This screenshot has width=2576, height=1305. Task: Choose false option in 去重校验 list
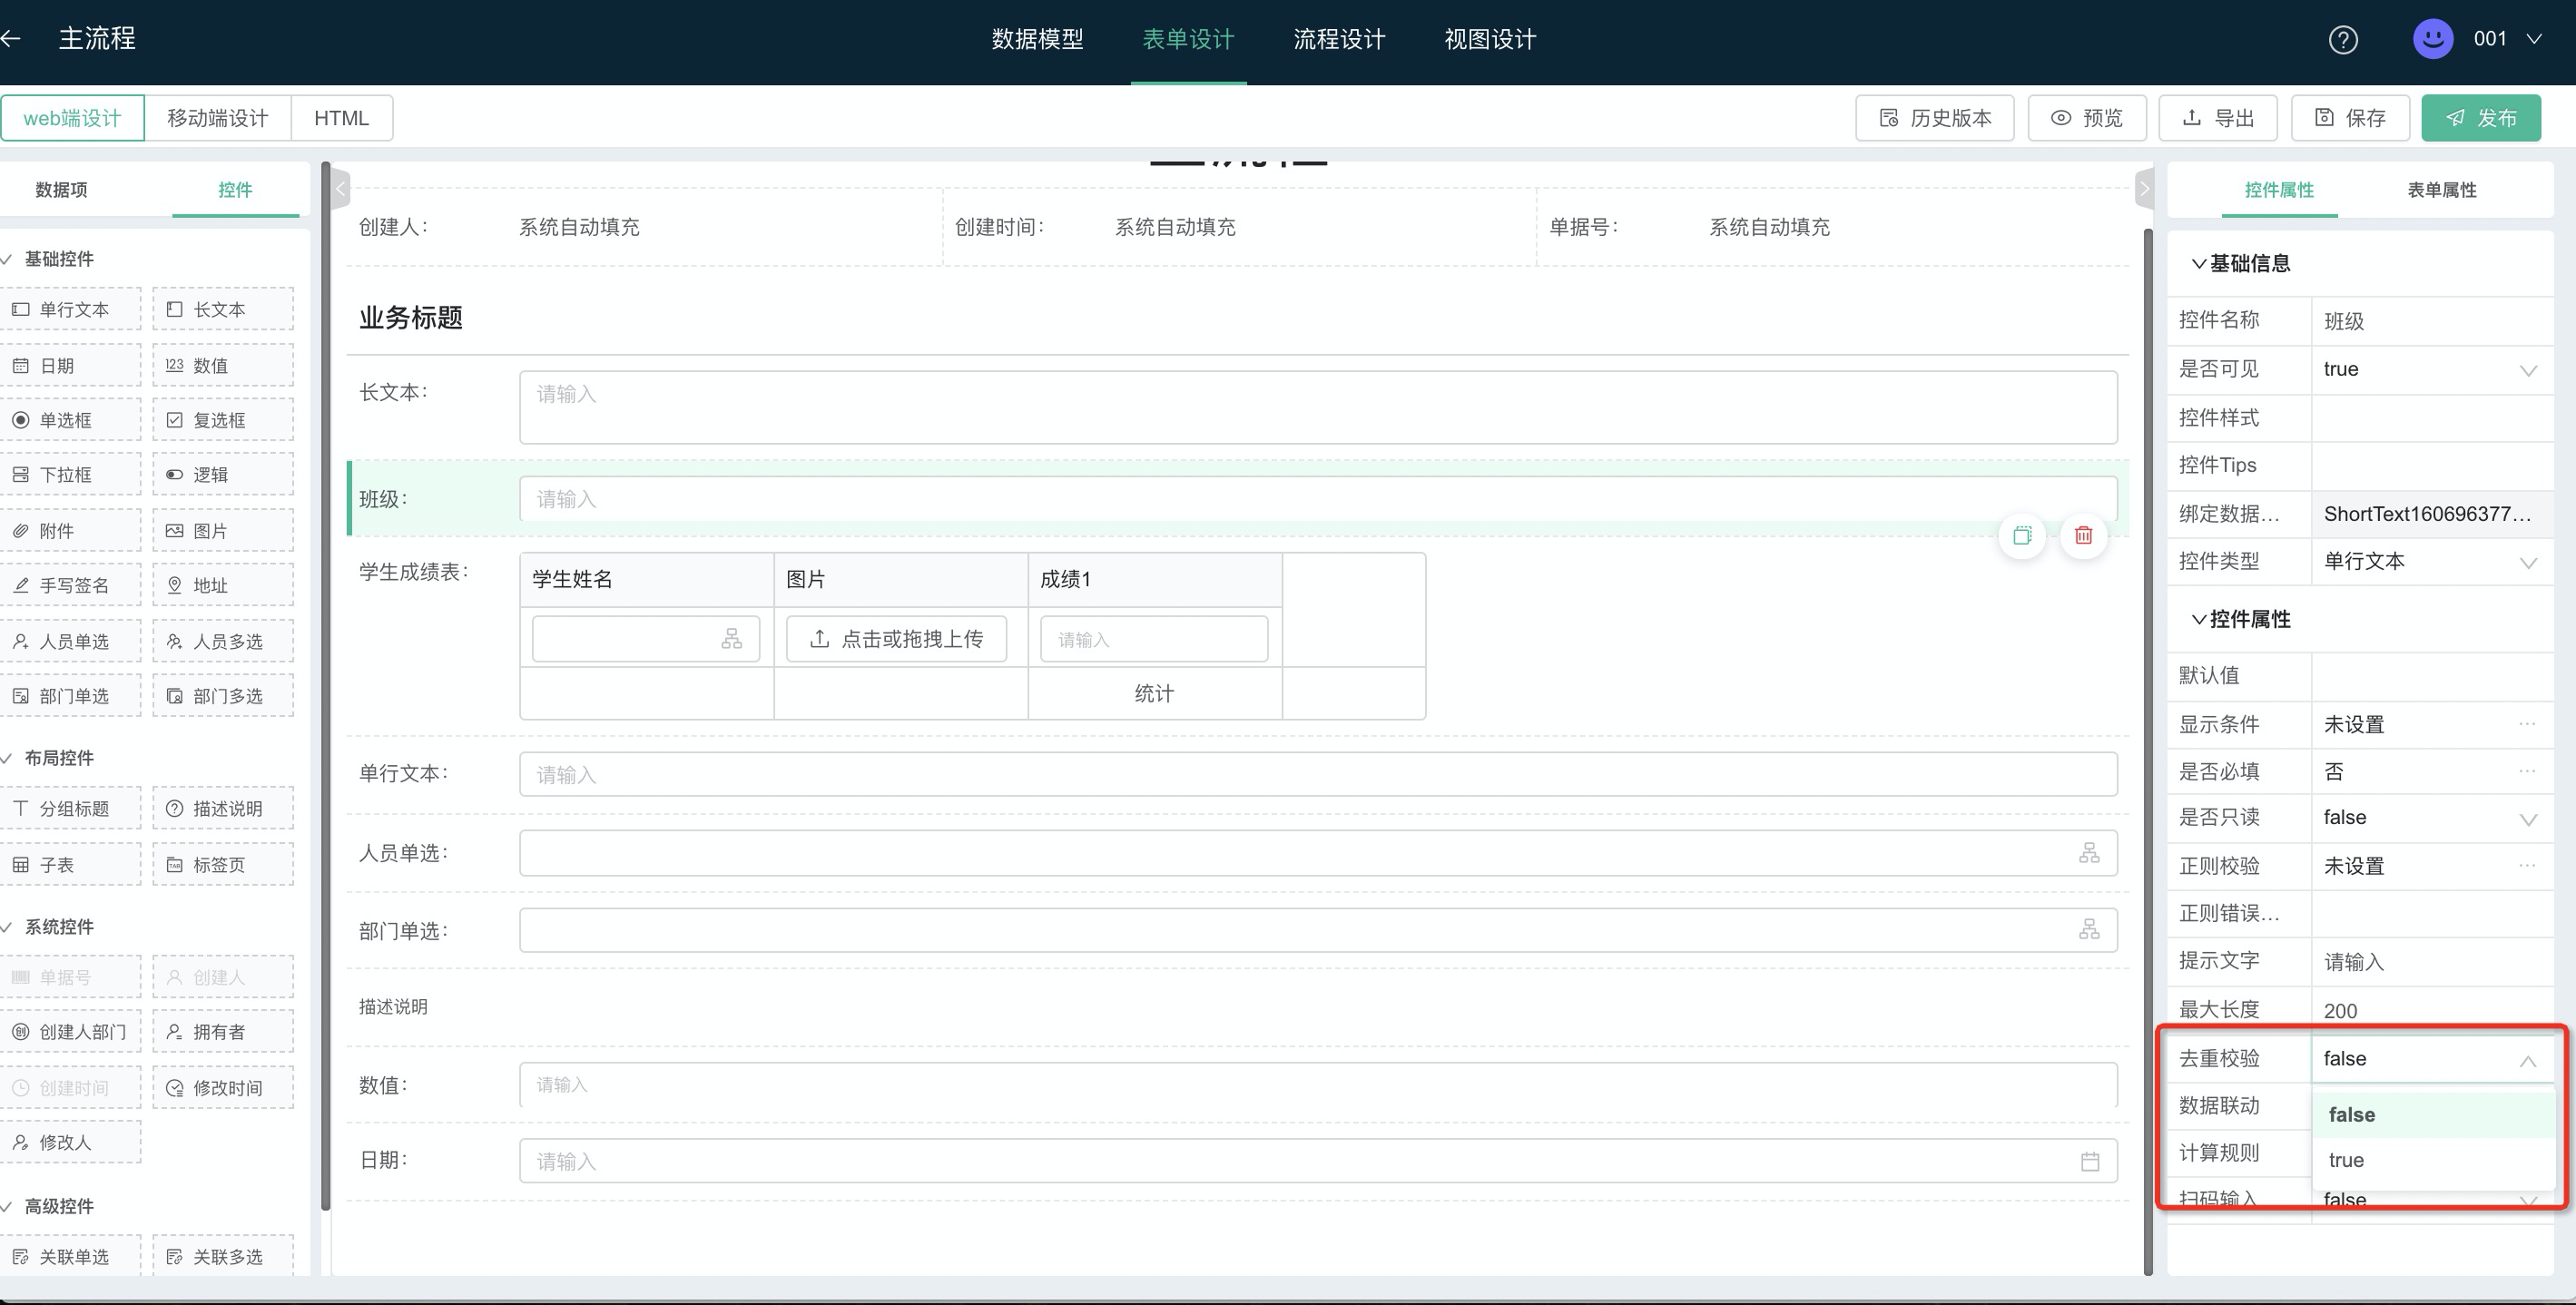[x=2433, y=1114]
